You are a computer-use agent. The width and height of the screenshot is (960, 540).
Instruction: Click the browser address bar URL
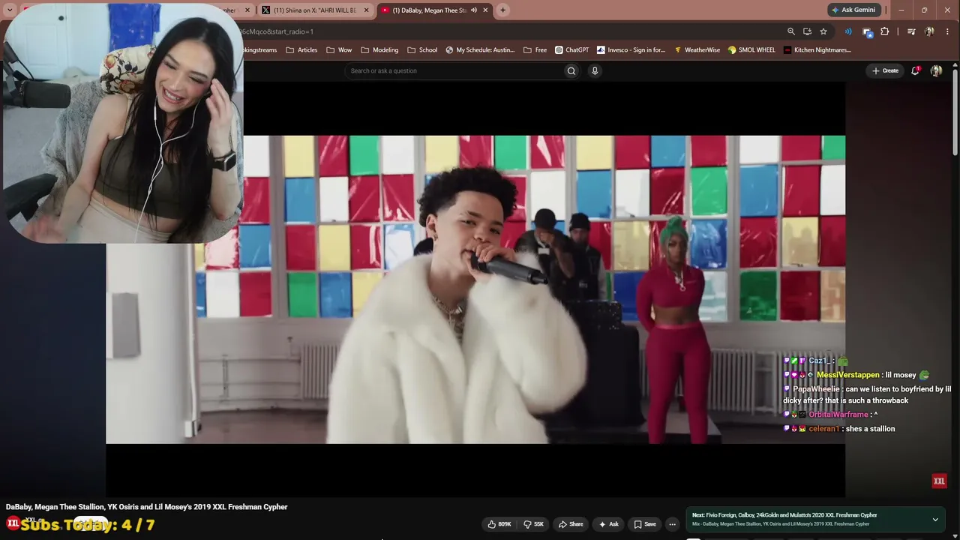(x=277, y=31)
